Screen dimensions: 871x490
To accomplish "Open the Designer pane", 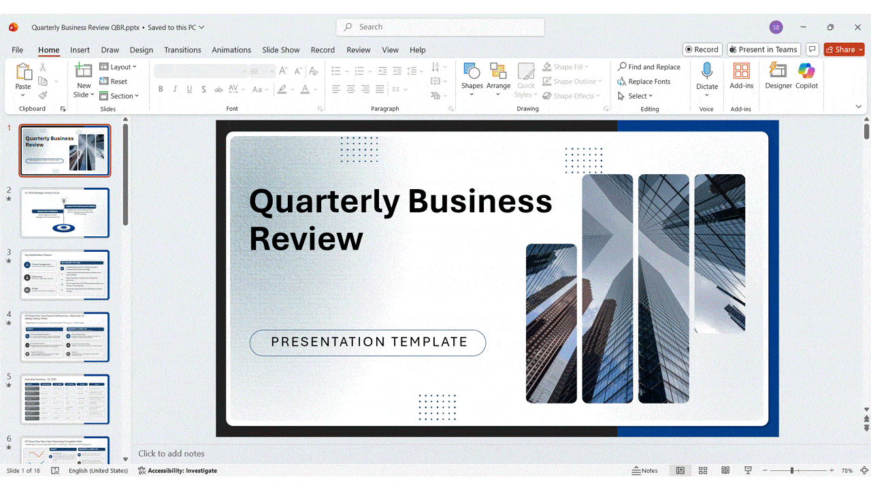I will [x=778, y=77].
